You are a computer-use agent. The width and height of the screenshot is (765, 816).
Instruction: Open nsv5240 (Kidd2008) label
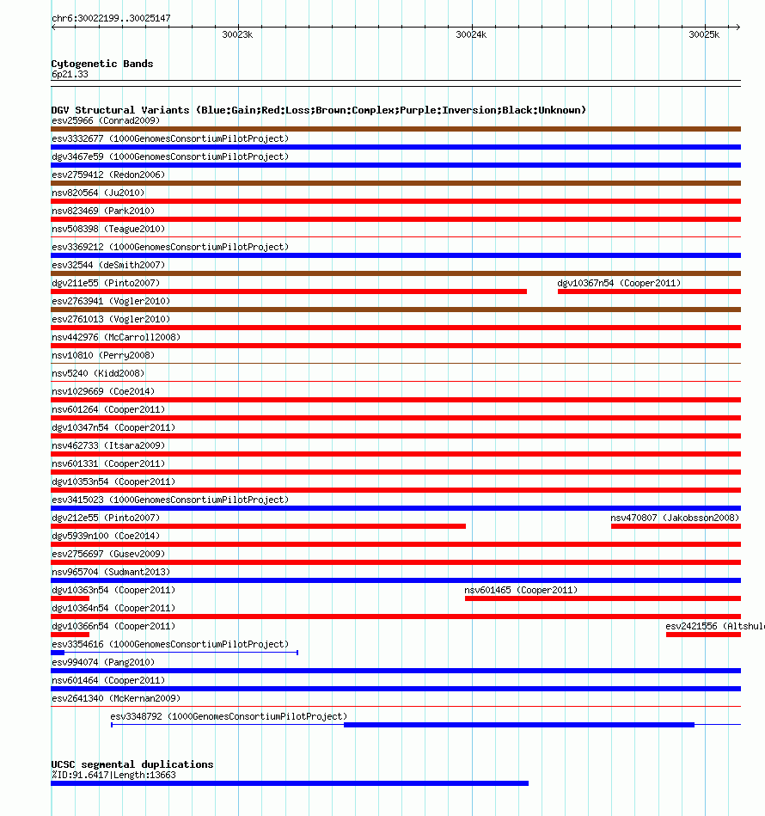tap(98, 373)
